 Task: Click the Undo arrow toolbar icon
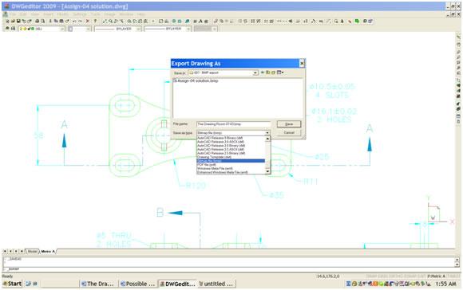(73, 22)
